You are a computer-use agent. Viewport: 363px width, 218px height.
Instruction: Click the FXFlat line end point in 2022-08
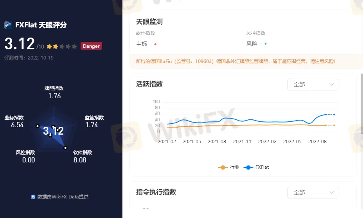326,114
